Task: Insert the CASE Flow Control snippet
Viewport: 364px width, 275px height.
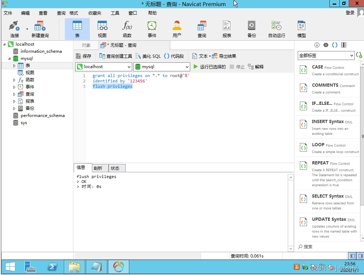Action: click(328, 70)
